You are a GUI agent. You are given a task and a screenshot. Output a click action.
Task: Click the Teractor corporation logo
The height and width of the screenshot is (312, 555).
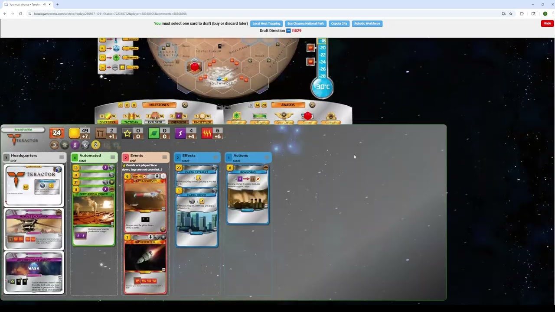click(x=23, y=140)
